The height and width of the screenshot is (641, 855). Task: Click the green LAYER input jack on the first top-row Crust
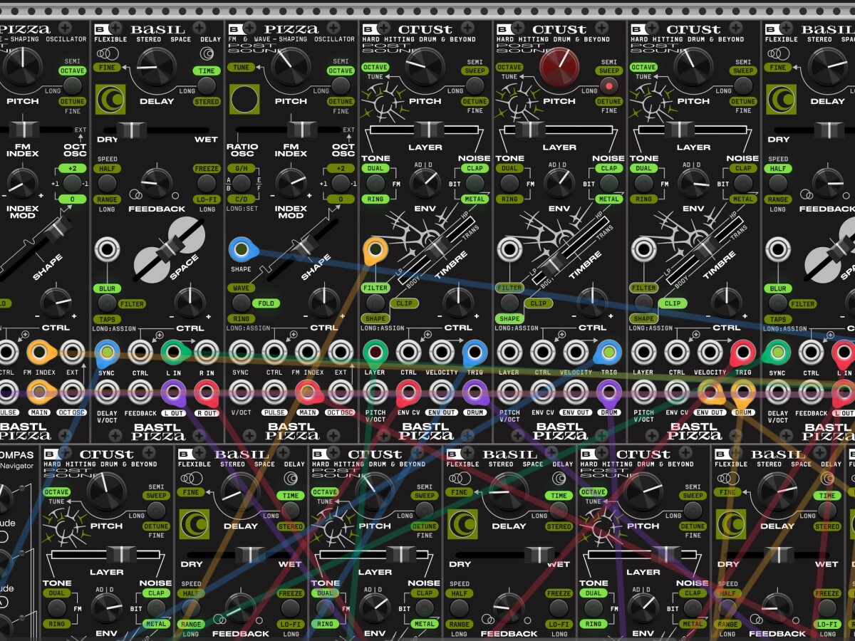pyautogui.click(x=375, y=352)
